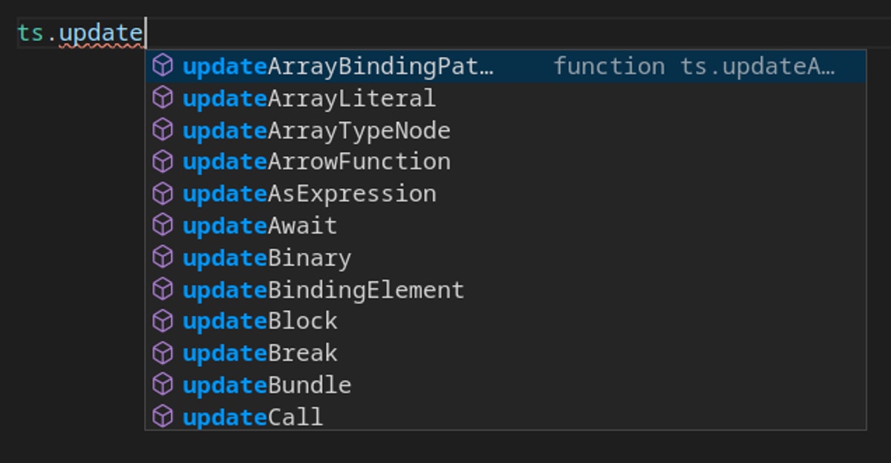
Task: Click the "function ts.updateA…" detail text
Action: 694,66
